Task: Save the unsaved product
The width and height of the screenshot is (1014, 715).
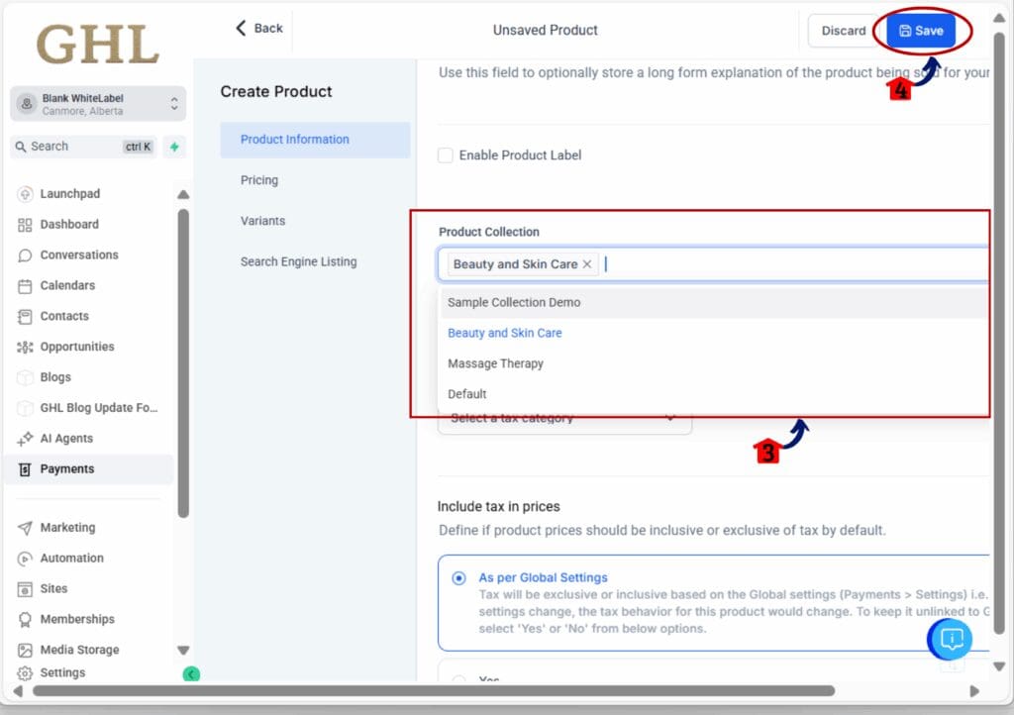Action: [921, 31]
